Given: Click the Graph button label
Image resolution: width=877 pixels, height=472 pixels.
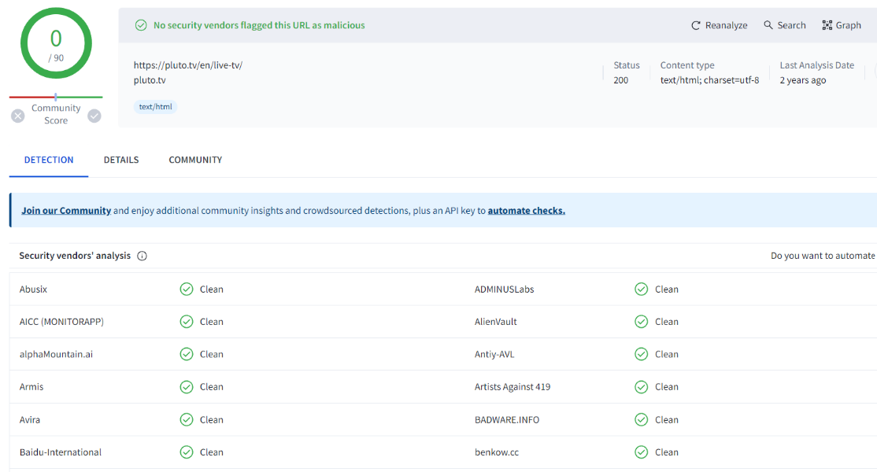Looking at the screenshot, I should click(849, 25).
